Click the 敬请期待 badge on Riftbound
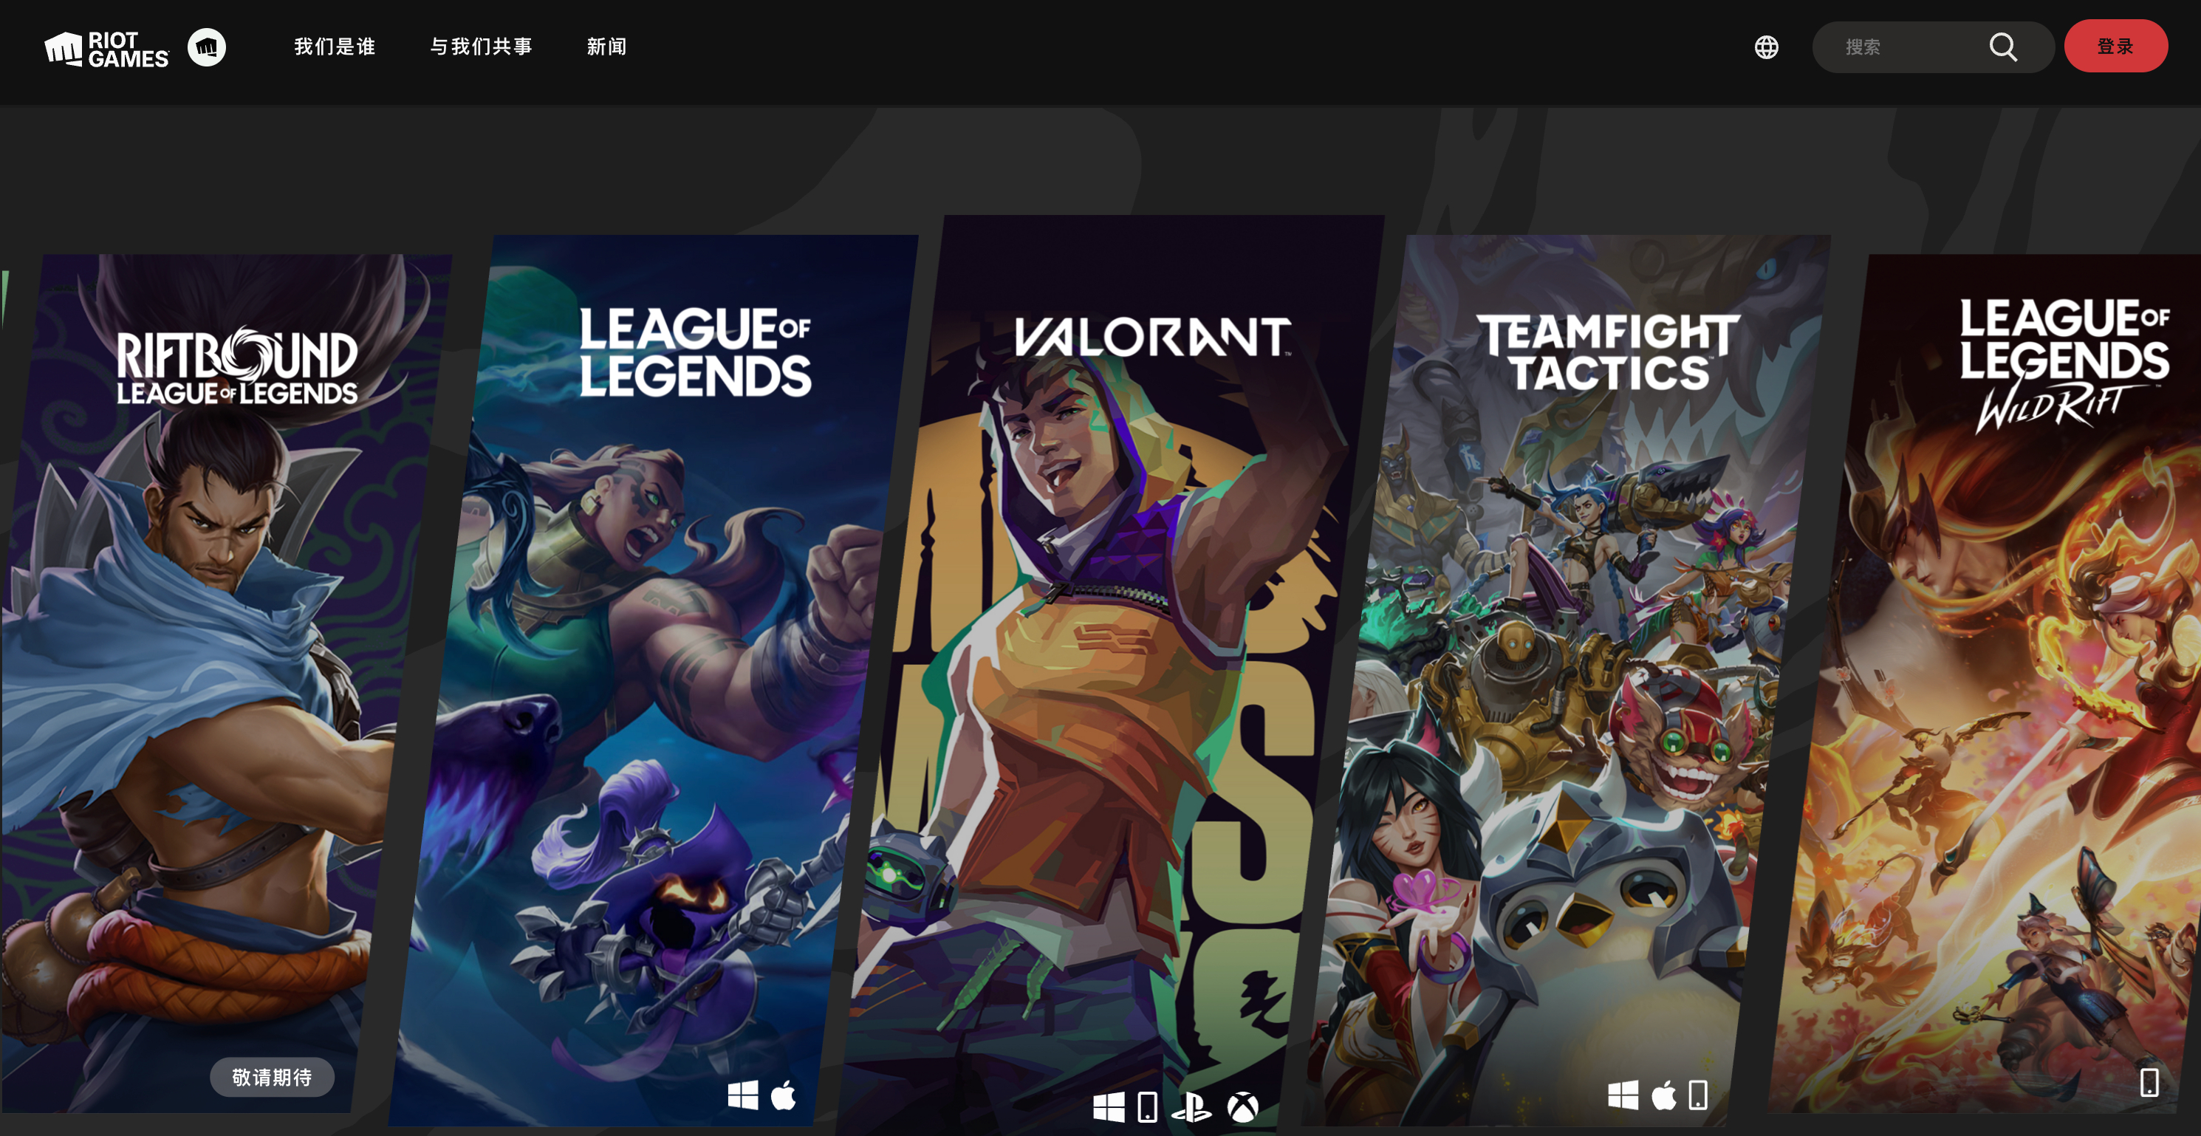The image size is (2201, 1136). (x=272, y=1077)
